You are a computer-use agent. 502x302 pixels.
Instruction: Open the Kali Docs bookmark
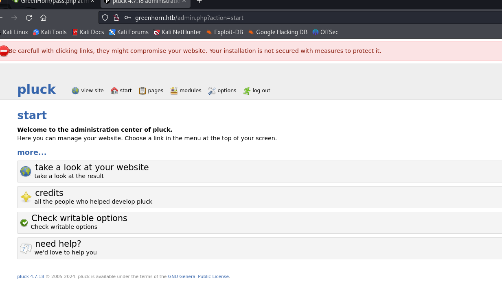88,32
